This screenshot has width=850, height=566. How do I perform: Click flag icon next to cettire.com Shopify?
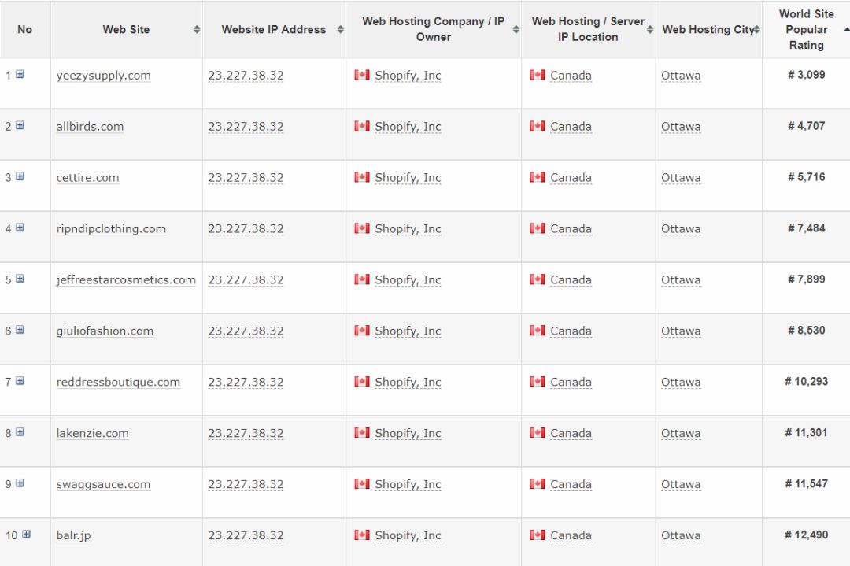coord(362,177)
